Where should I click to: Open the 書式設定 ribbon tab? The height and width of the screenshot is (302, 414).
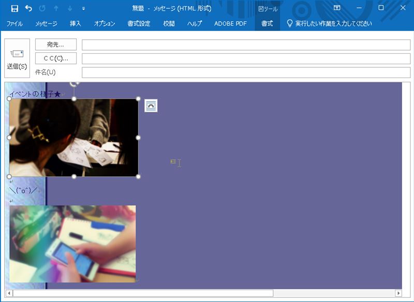tap(139, 23)
